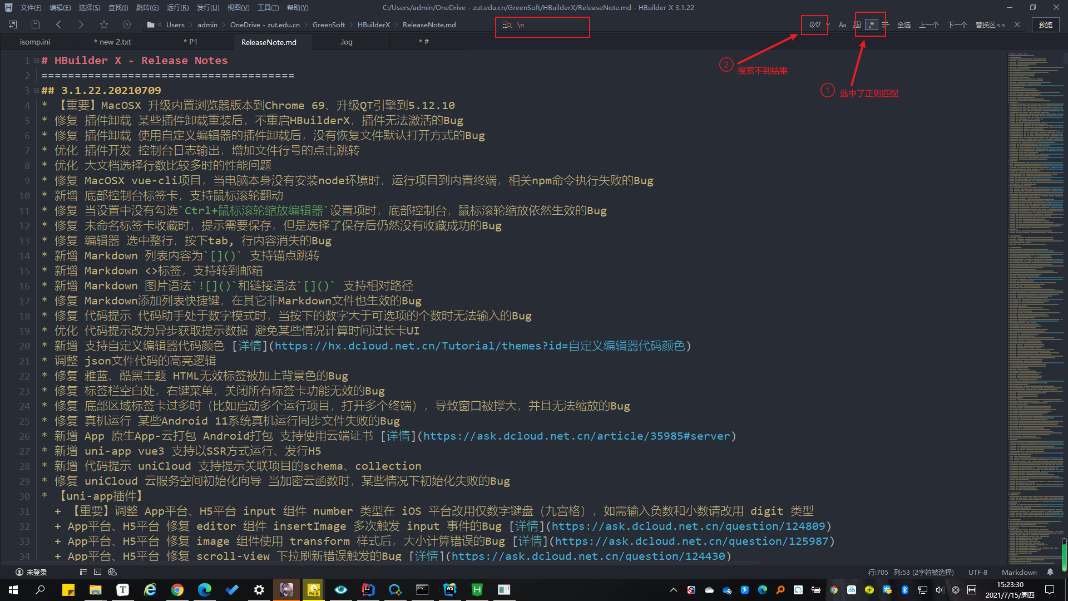The width and height of the screenshot is (1068, 601).
Task: Change the UTF-8 file encoding
Action: coord(978,573)
